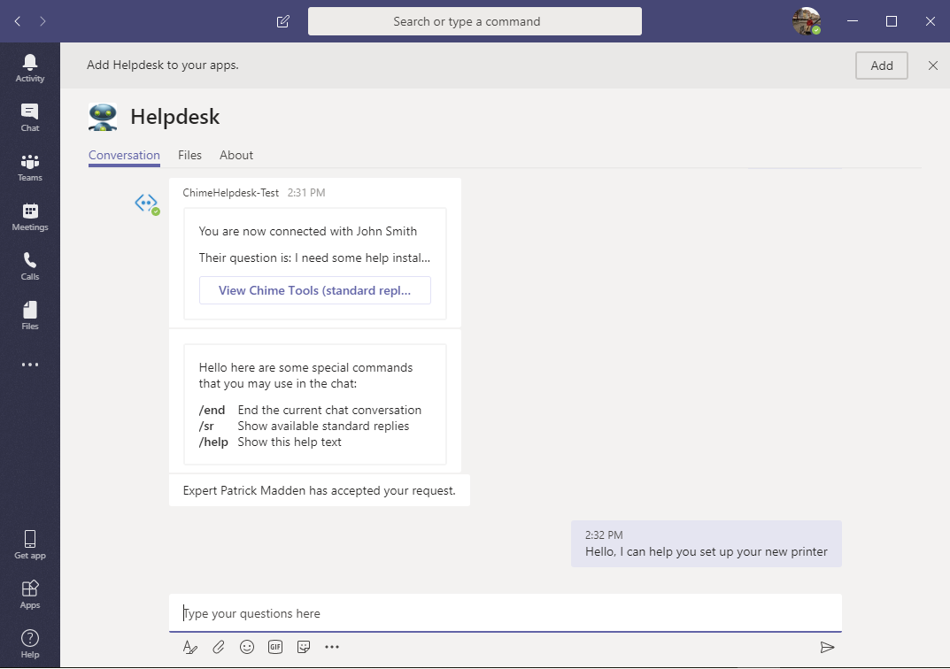Image resolution: width=950 pixels, height=669 pixels.
Task: Maximize the Teams window
Action: (892, 21)
